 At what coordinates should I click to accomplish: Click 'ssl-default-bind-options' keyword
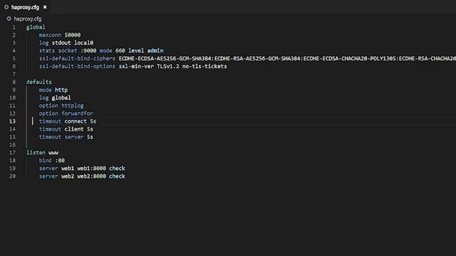point(77,66)
